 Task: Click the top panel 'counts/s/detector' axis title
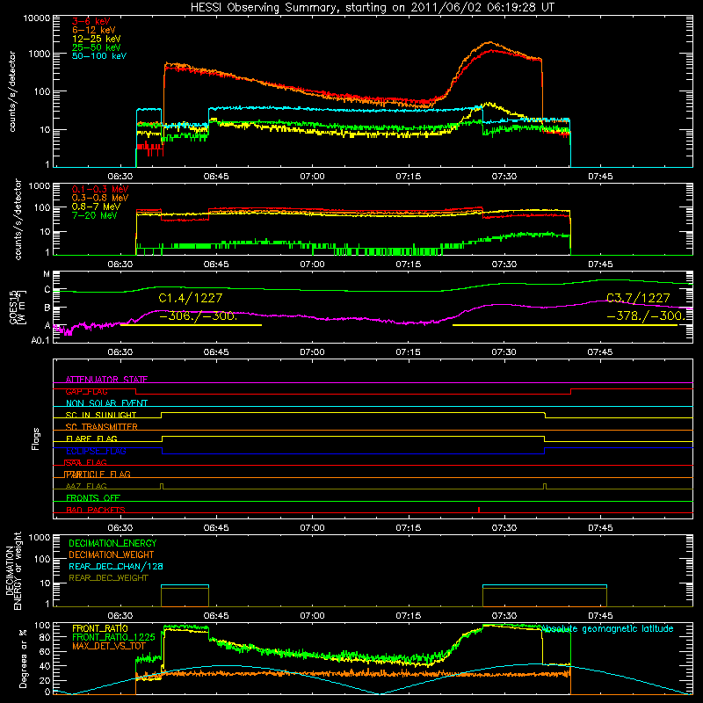12,91
